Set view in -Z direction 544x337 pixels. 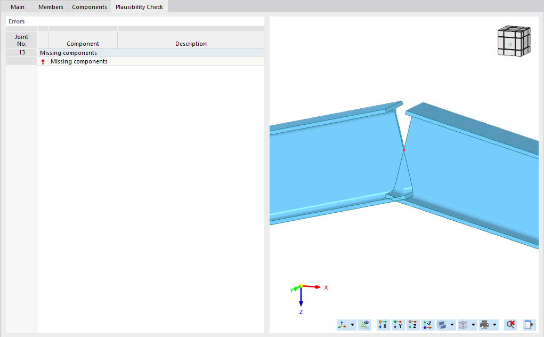[427, 324]
